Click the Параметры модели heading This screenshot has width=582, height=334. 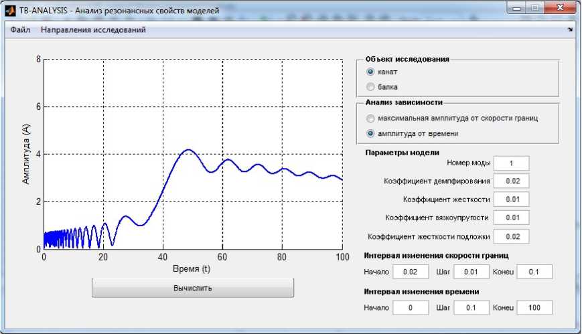pyautogui.click(x=402, y=153)
